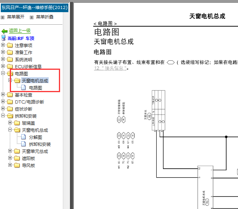238x209 pixels.
Task: Expand the 导风板 subfolder
Action: tap(10, 165)
